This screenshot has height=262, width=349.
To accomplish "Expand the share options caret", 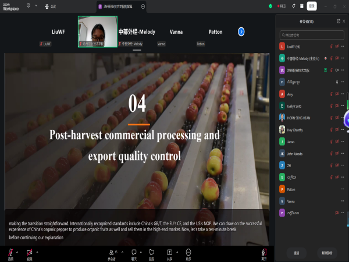I will [x=177, y=252].
